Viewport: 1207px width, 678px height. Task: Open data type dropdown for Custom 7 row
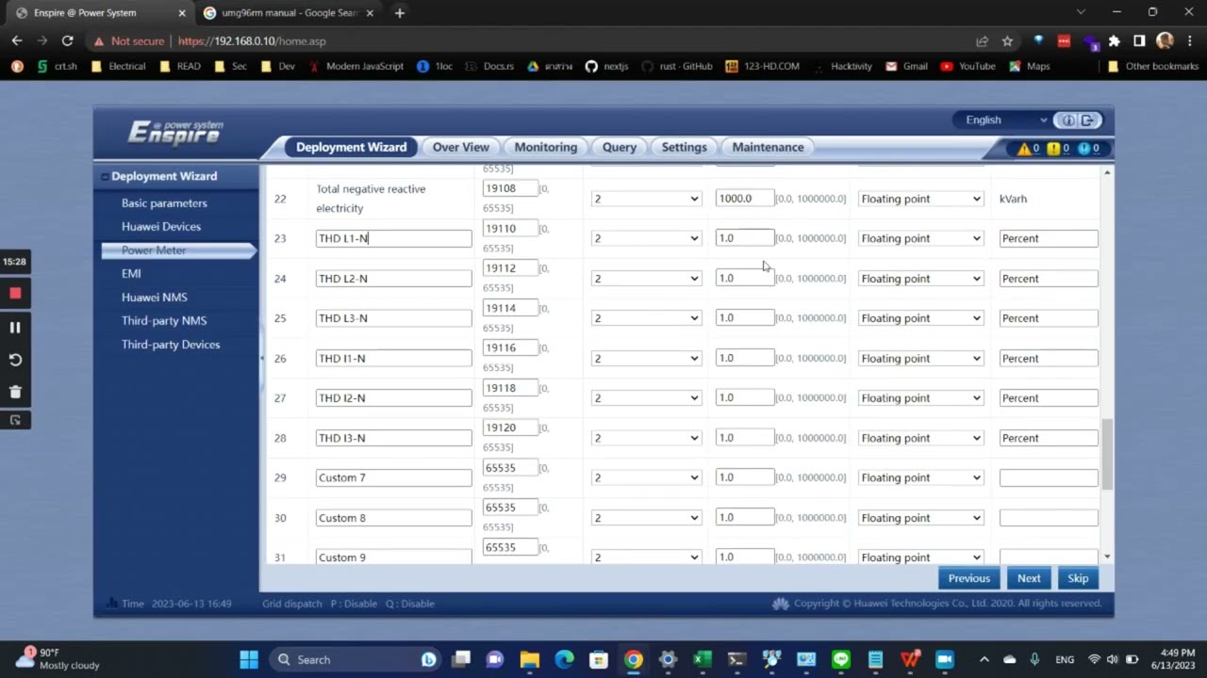pos(920,477)
